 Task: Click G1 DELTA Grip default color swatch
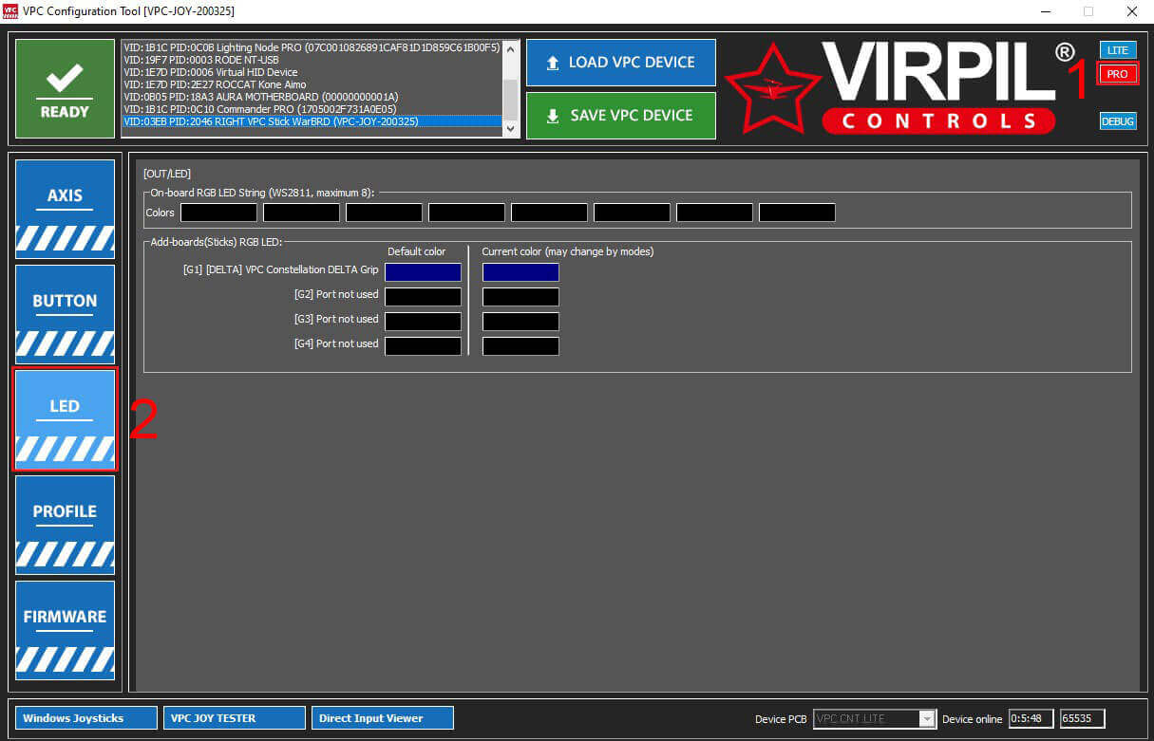tap(423, 272)
